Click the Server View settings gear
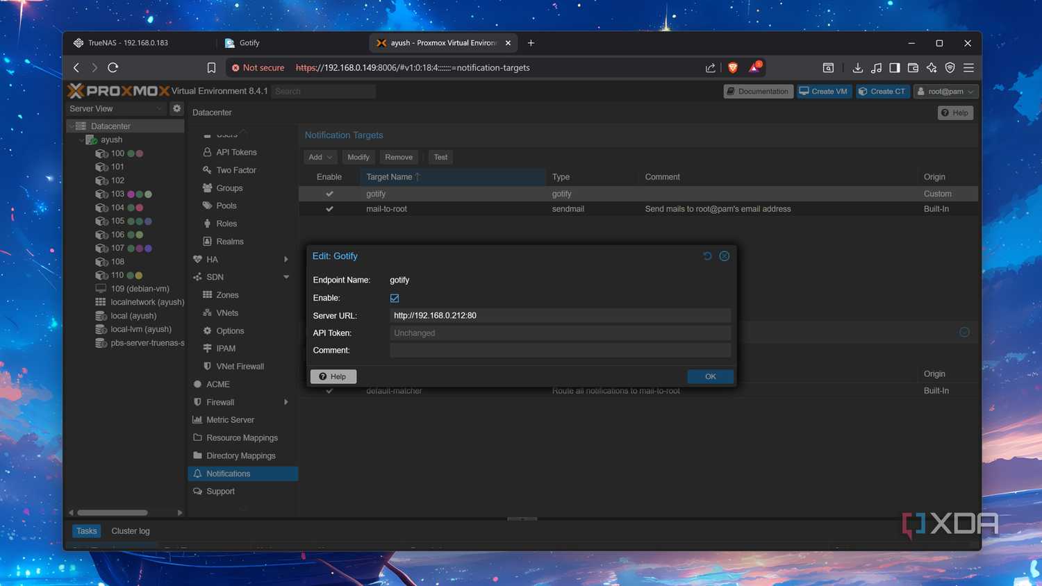The image size is (1042, 586). (x=176, y=108)
